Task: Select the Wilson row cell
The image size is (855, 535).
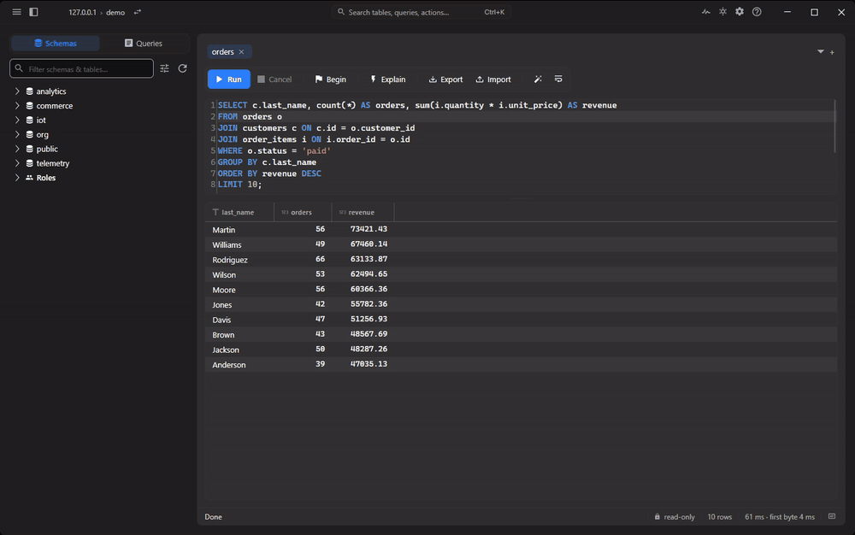Action: (239, 274)
